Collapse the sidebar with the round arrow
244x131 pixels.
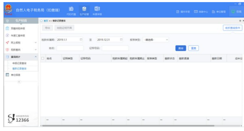tap(19, 82)
